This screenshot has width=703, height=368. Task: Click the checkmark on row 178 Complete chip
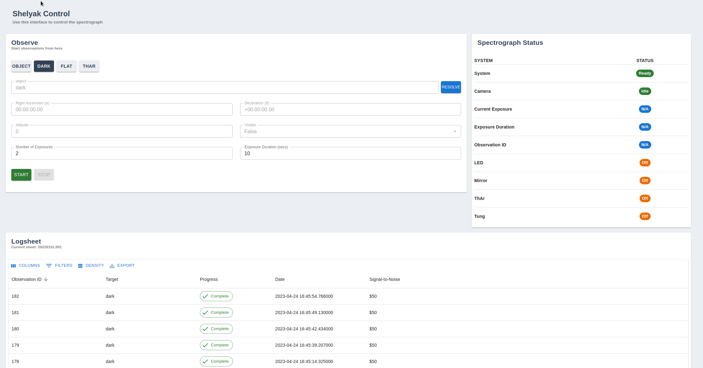(x=206, y=361)
